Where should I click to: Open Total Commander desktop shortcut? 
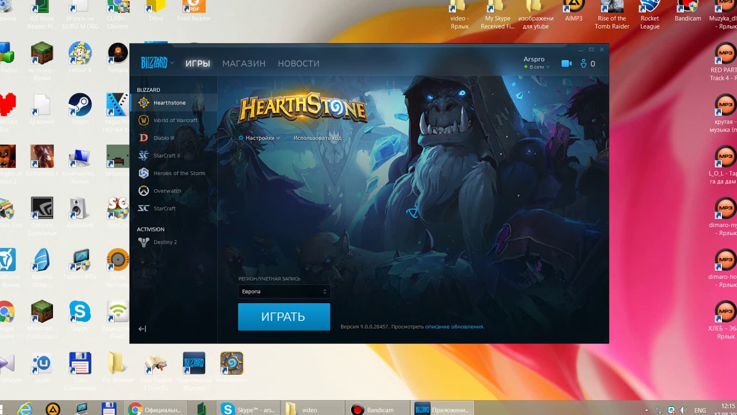tap(80, 371)
